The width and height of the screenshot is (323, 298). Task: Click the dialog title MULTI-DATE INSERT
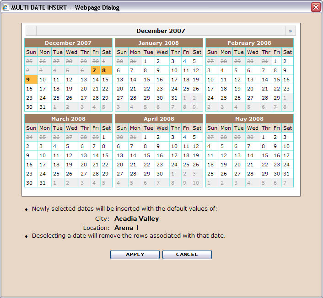point(39,7)
